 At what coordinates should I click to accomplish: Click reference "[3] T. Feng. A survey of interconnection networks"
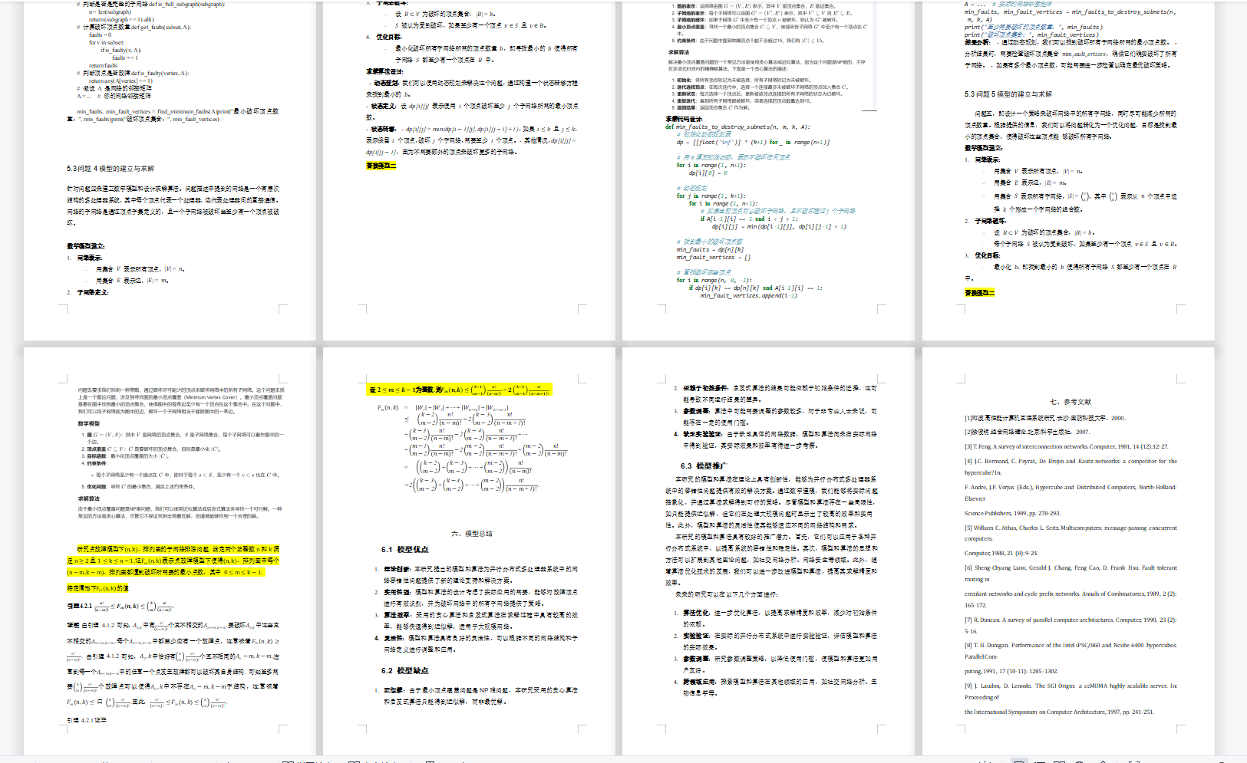(x=1067, y=446)
